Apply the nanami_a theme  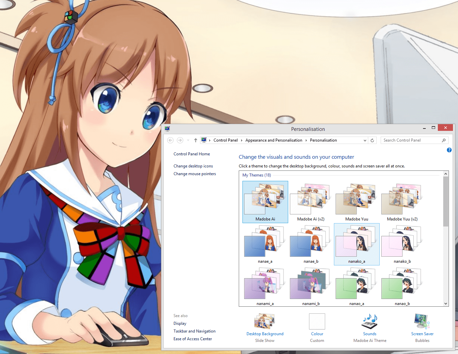point(265,286)
